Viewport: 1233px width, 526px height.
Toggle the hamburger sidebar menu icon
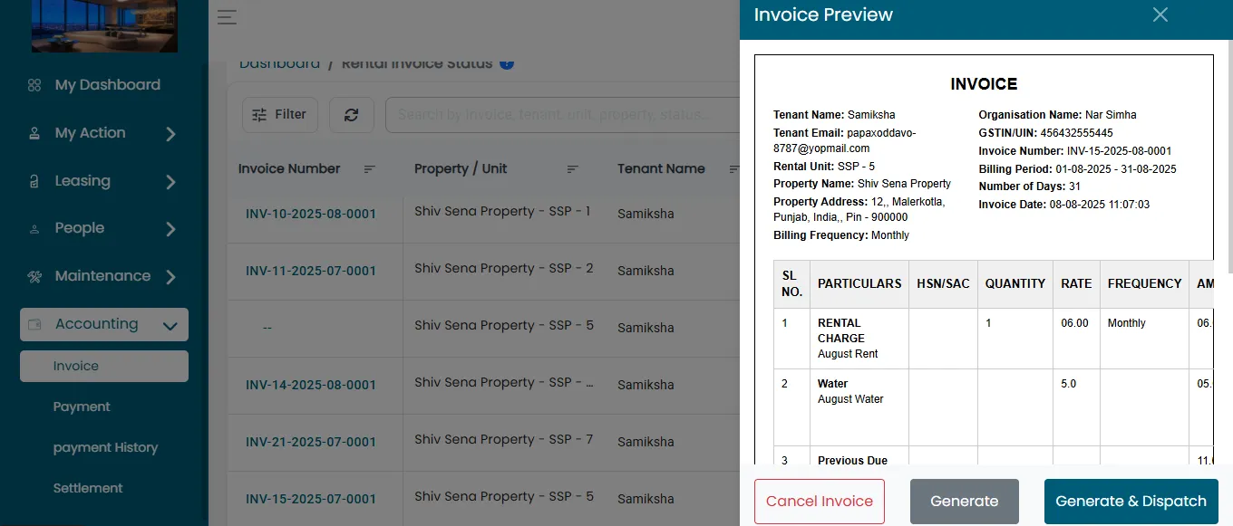(227, 17)
